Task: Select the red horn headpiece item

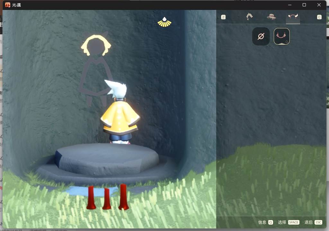Action: (281, 37)
